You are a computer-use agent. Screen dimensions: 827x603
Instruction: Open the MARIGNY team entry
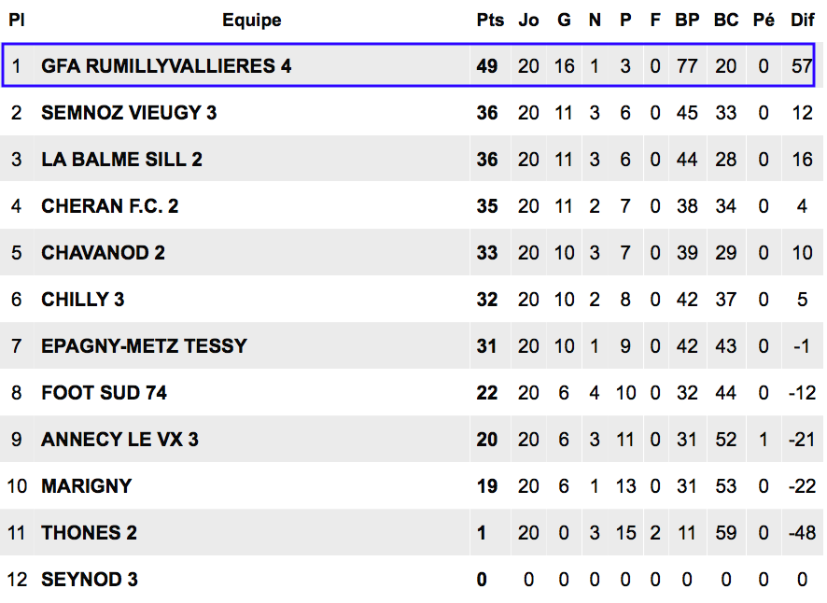point(87,486)
